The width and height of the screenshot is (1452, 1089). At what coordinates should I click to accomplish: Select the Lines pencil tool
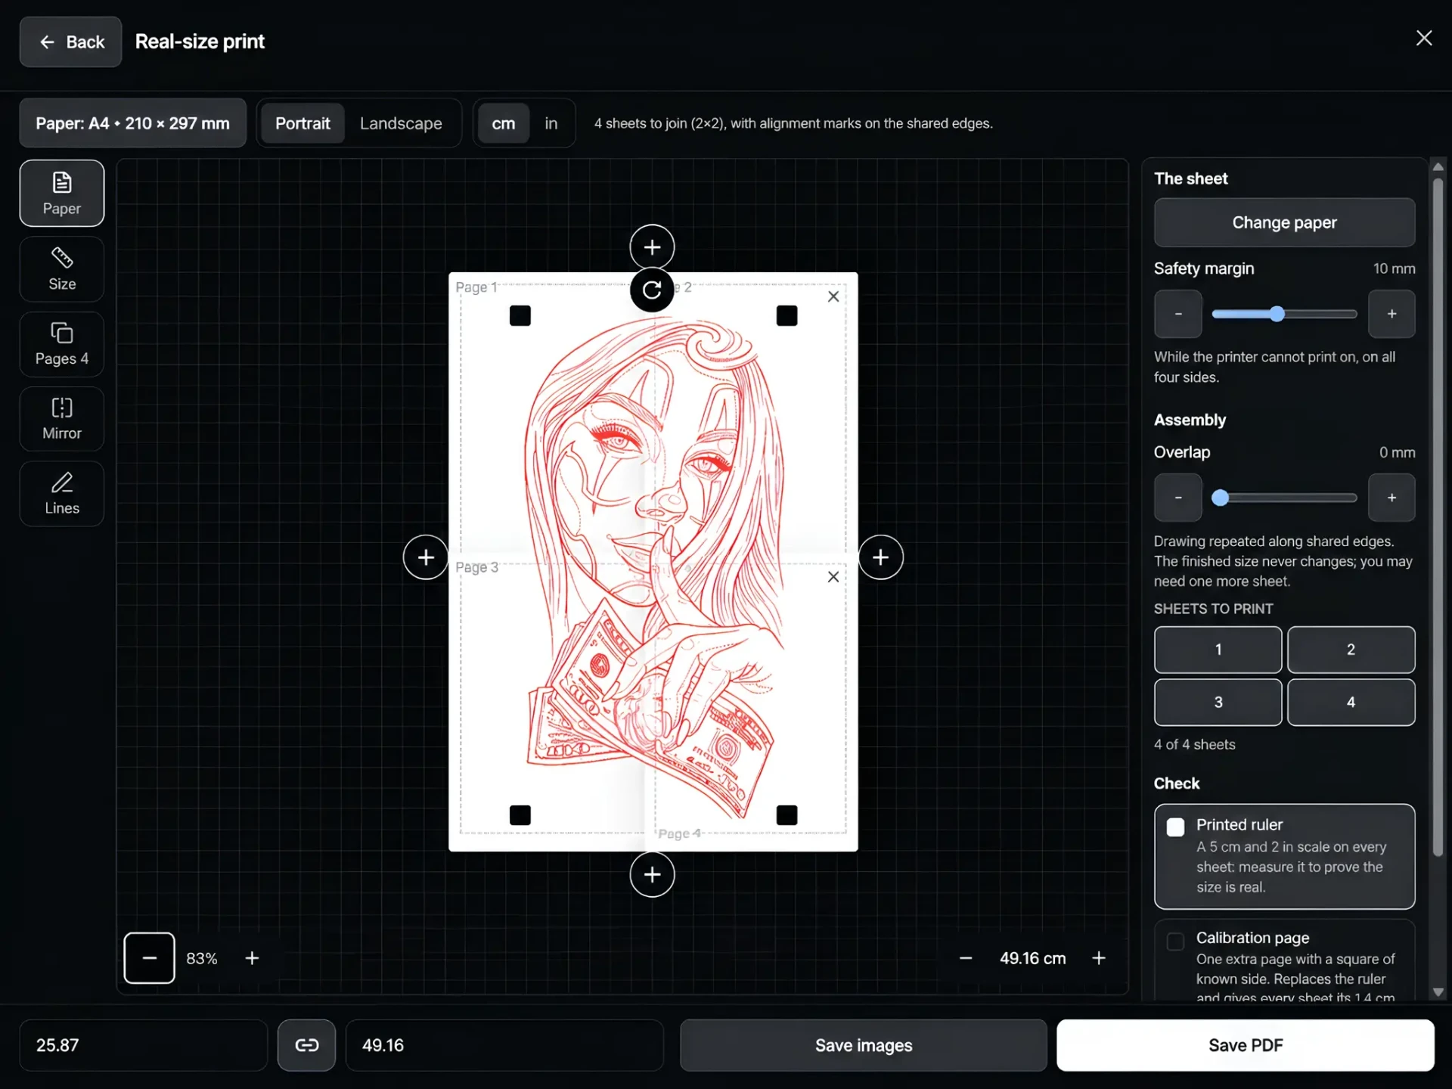tap(62, 494)
